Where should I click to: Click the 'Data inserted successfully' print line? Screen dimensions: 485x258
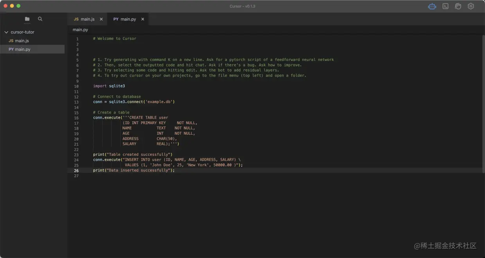click(x=134, y=170)
